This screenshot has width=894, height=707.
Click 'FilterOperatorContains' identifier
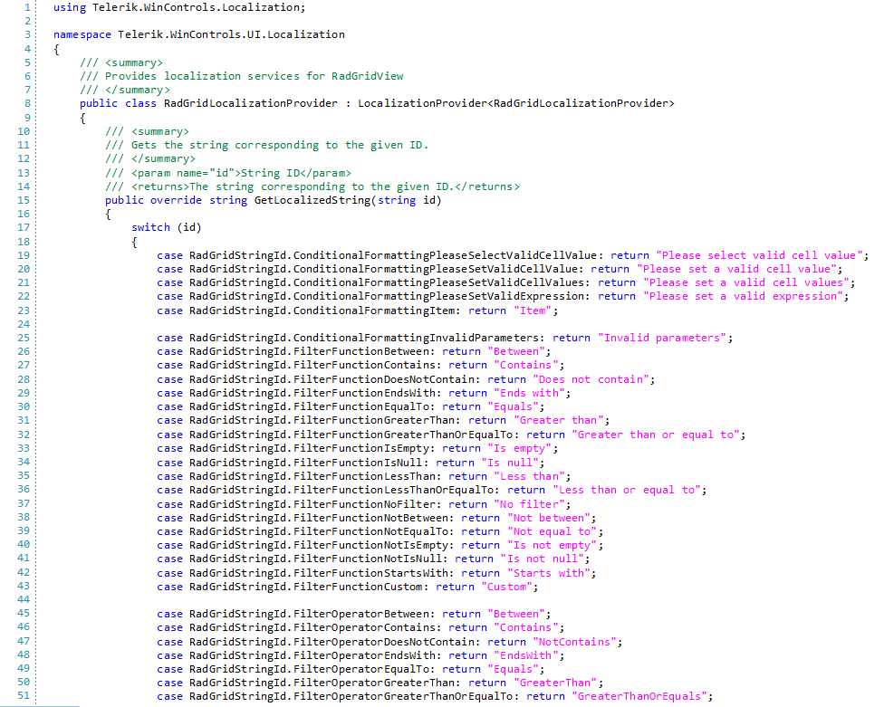(x=364, y=628)
